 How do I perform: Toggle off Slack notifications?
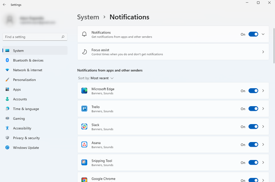253,127
